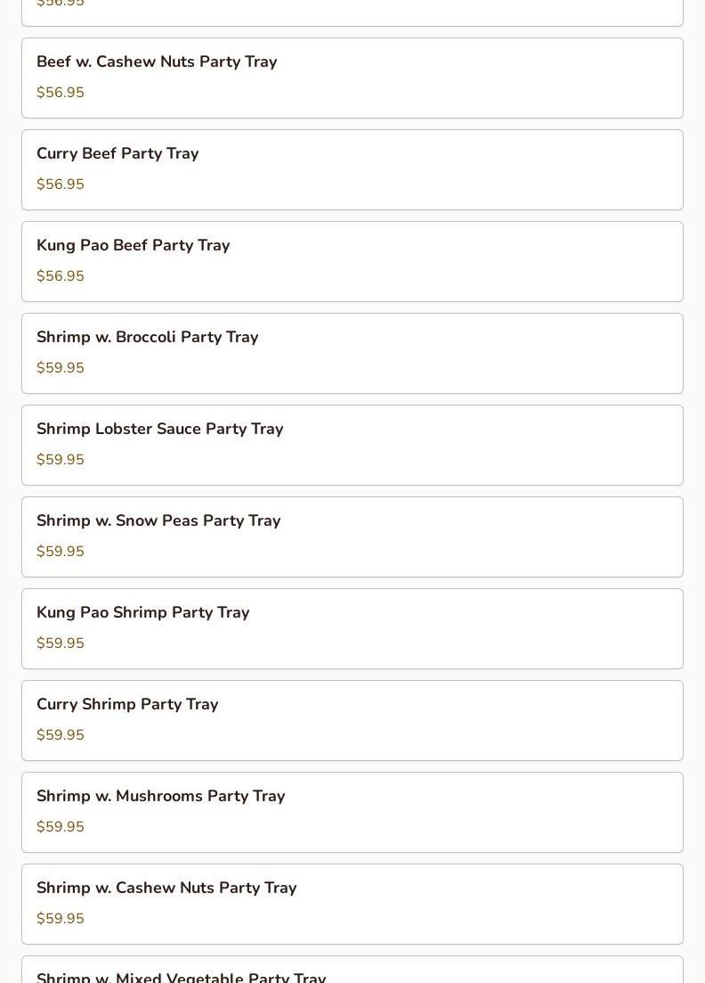
Task: Click the price under Shrimp w. Snow Peas
Action: [61, 552]
